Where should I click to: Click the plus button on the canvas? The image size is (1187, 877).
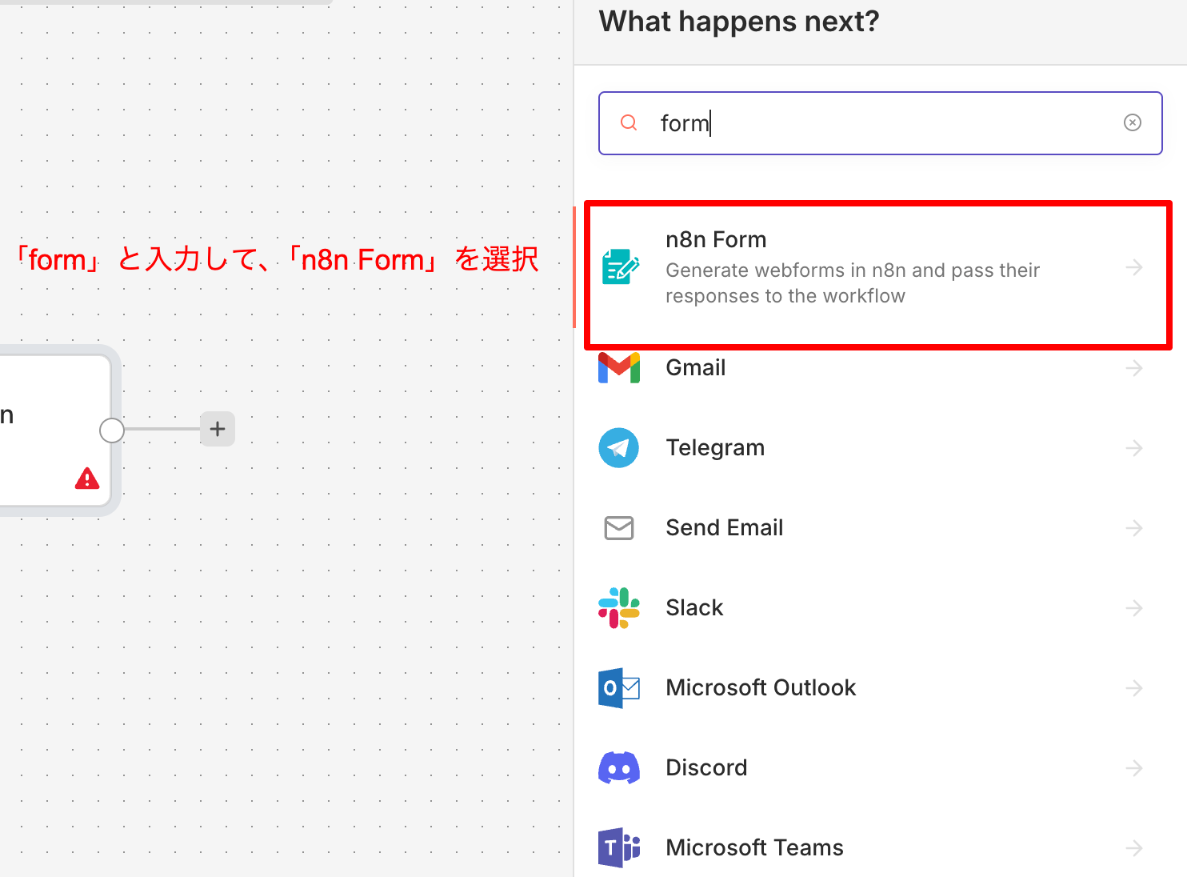tap(217, 429)
